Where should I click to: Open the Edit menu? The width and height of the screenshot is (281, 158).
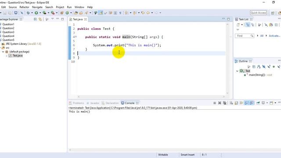pyautogui.click(x=4, y=7)
